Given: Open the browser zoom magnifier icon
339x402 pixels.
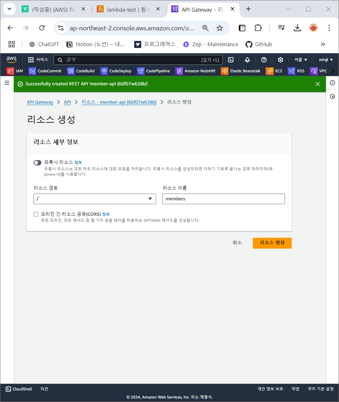Looking at the screenshot, I should 206,28.
